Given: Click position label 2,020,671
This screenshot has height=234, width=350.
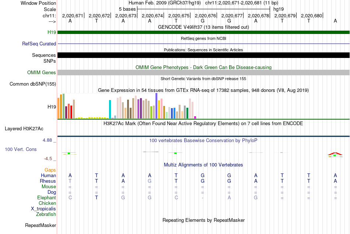Looking at the screenshot, I should click(73, 16).
